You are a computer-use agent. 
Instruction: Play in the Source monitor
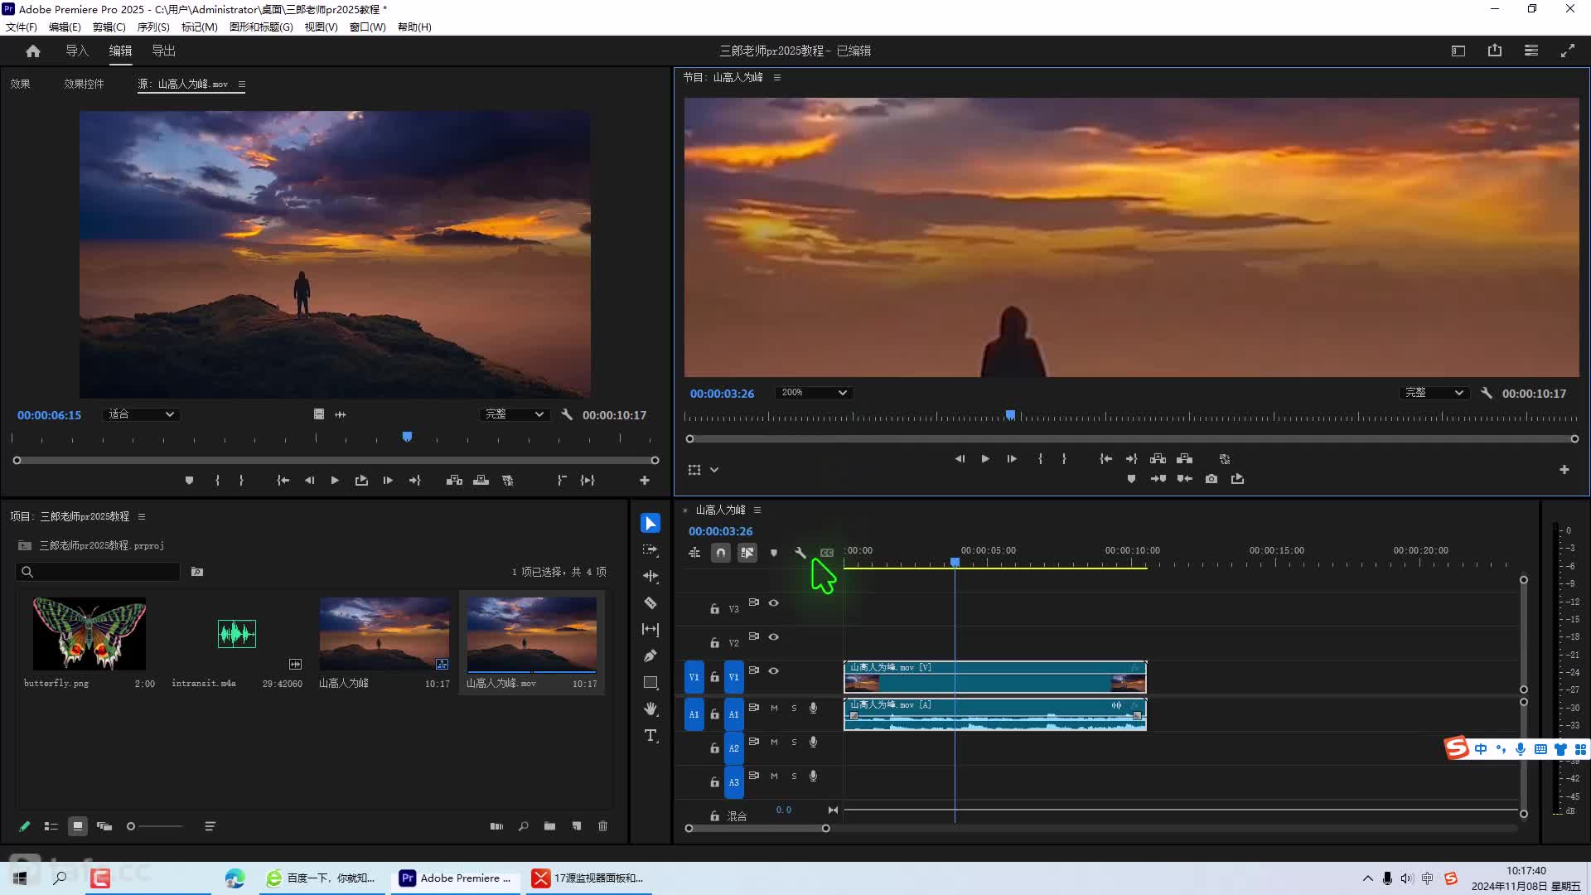pyautogui.click(x=335, y=481)
